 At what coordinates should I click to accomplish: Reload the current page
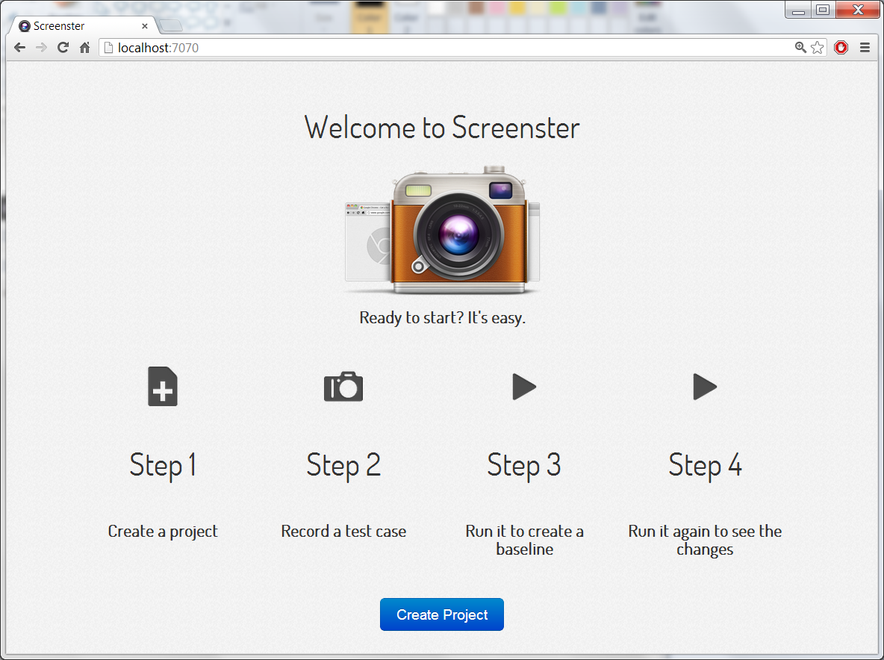click(x=63, y=48)
